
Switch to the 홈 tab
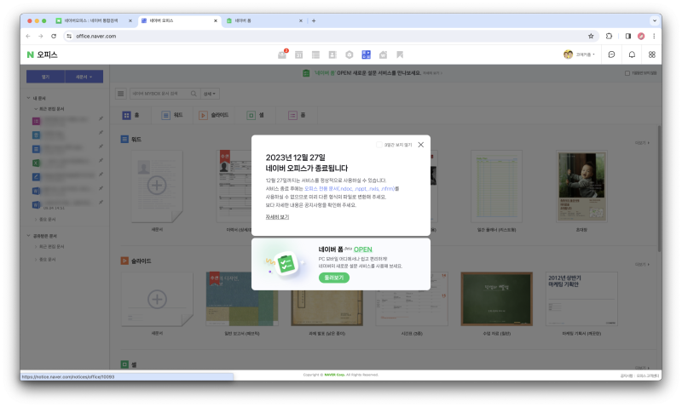click(x=131, y=115)
